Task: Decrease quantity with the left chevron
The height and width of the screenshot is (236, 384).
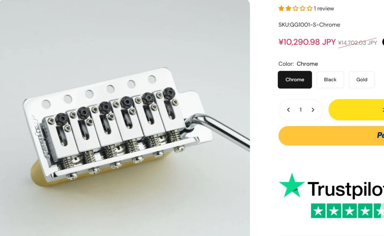Action: (x=288, y=110)
